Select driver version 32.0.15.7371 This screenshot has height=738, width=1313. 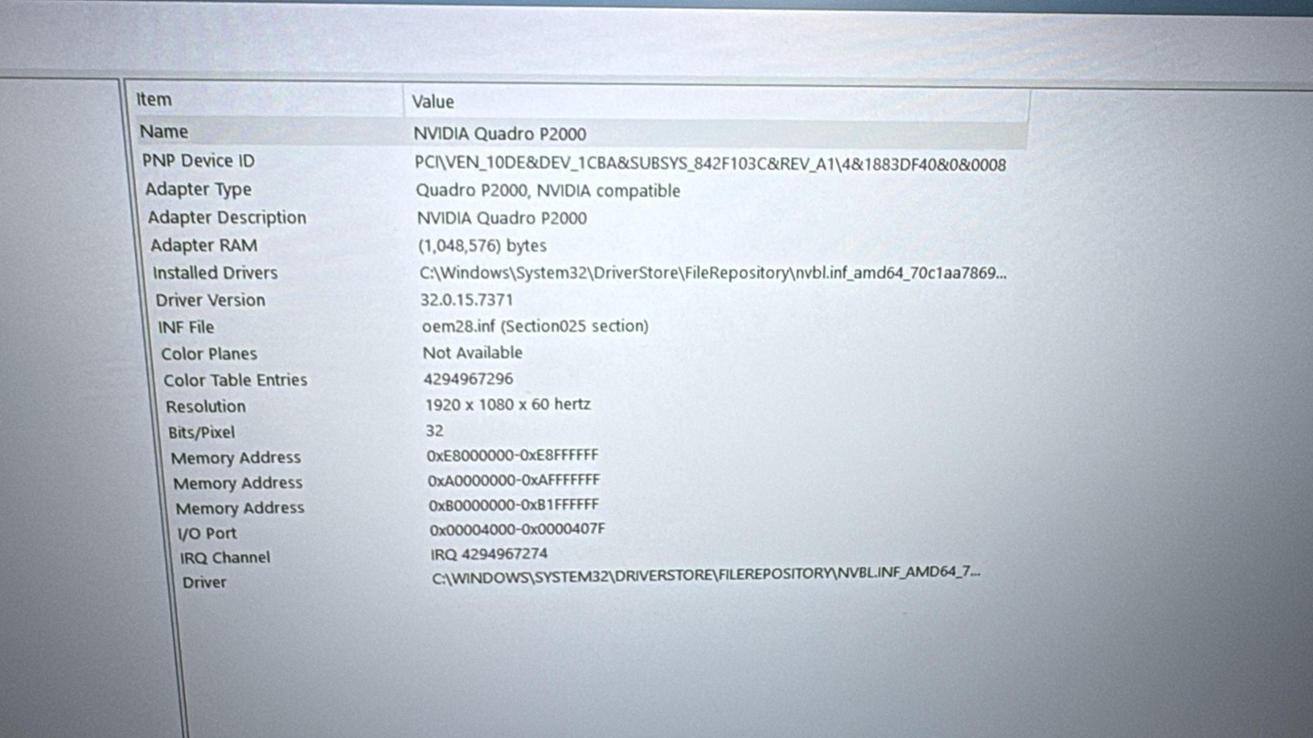point(467,300)
